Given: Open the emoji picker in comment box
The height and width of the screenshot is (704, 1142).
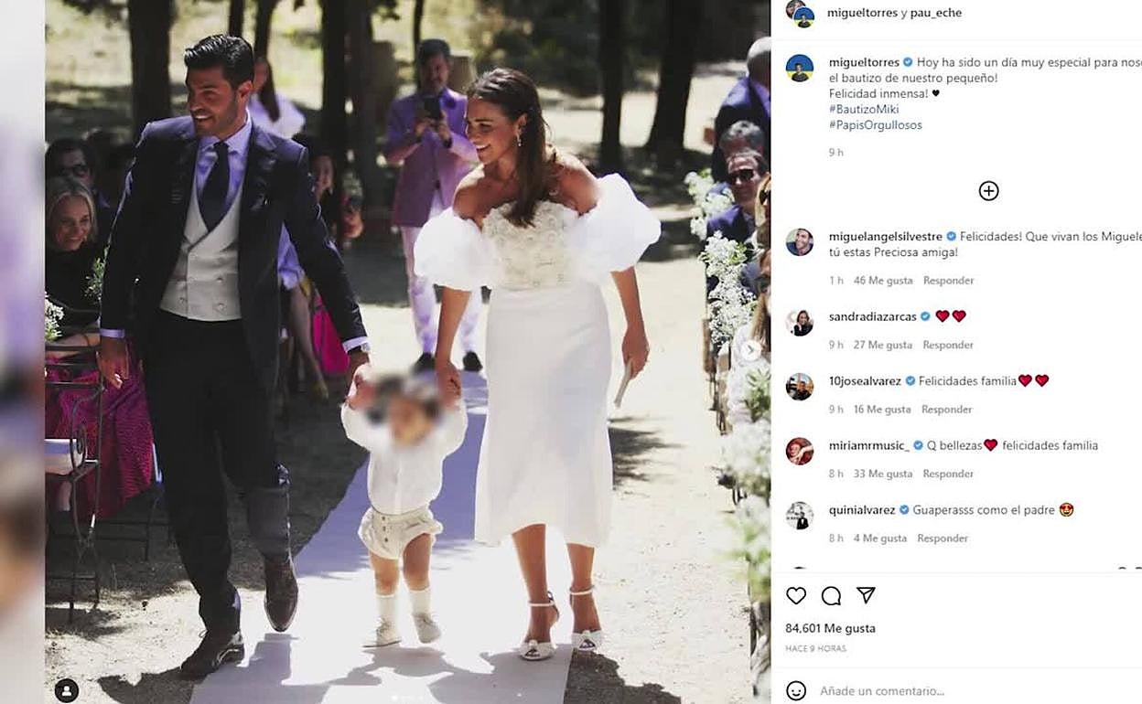Looking at the screenshot, I should point(796,691).
